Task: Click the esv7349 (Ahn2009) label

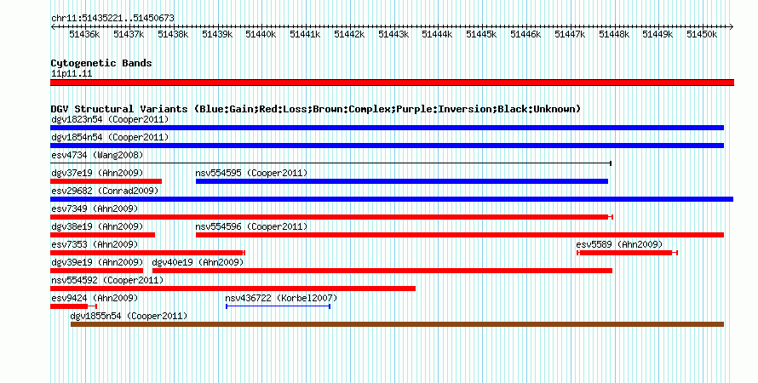Action: [x=95, y=209]
